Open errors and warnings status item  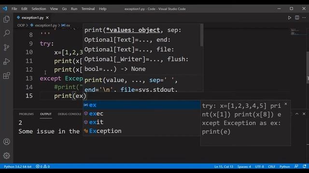(x=43, y=167)
